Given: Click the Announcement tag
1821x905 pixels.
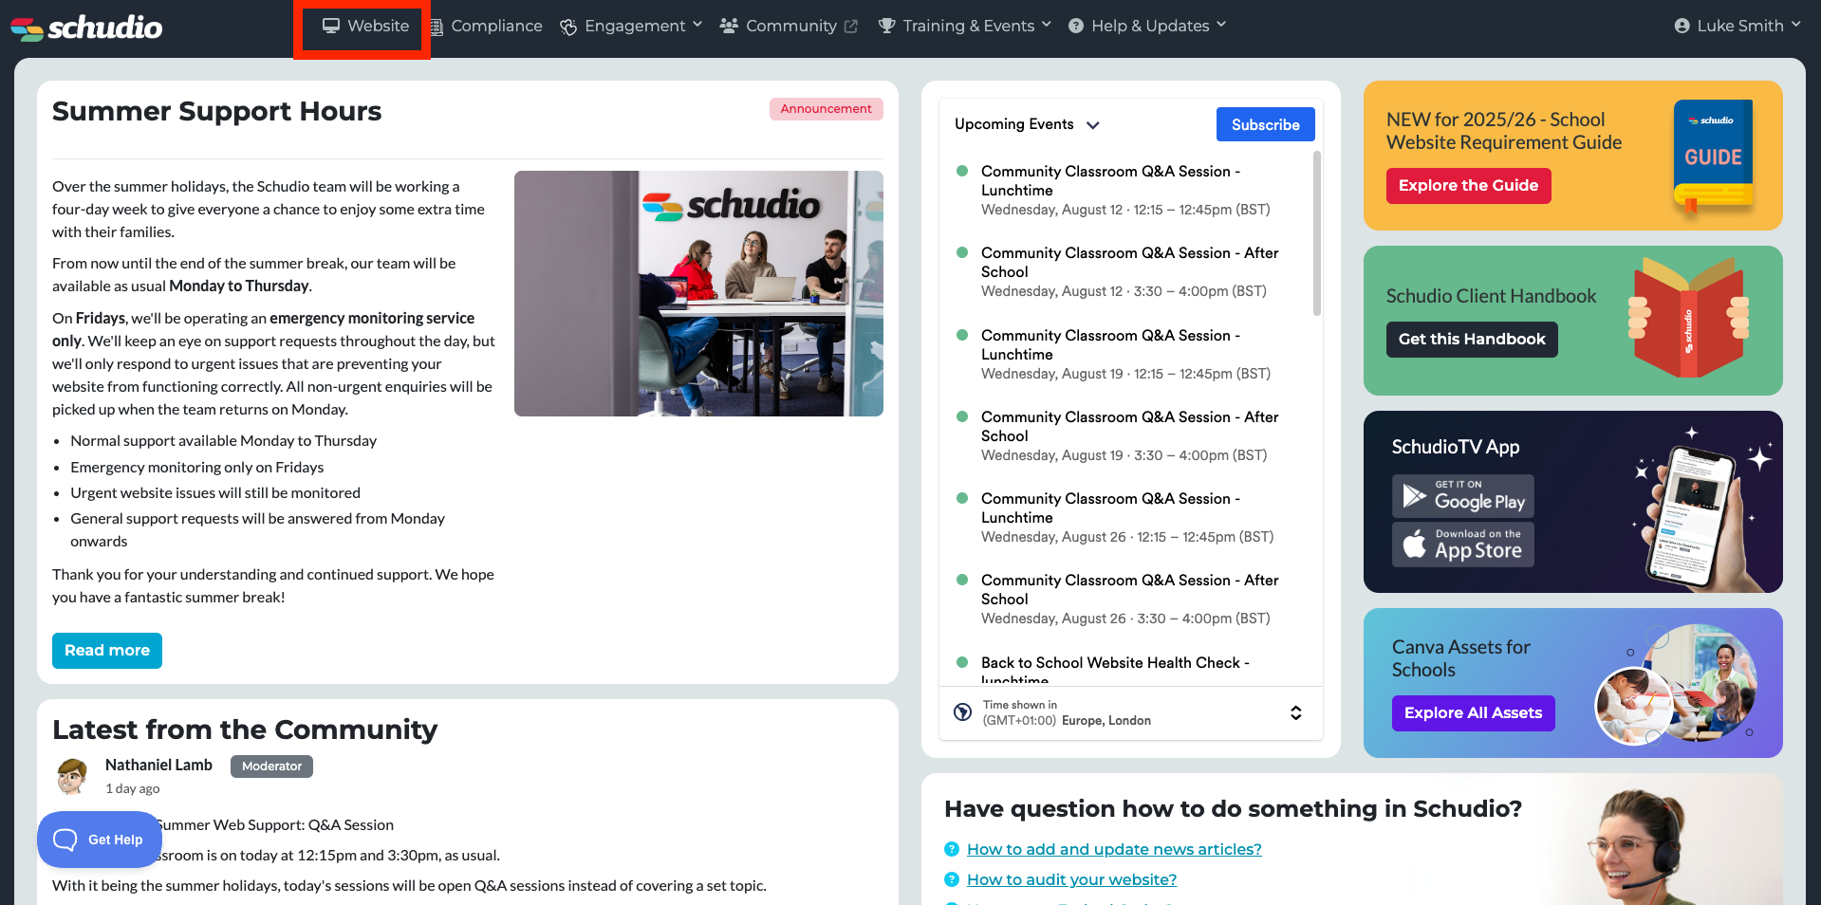Looking at the screenshot, I should (x=826, y=109).
